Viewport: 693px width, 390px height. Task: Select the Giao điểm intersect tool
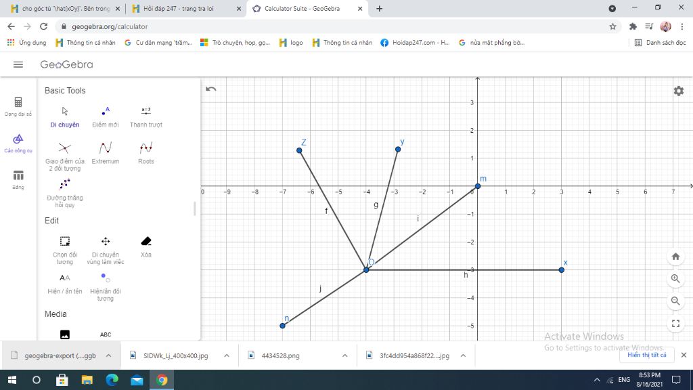tap(64, 156)
